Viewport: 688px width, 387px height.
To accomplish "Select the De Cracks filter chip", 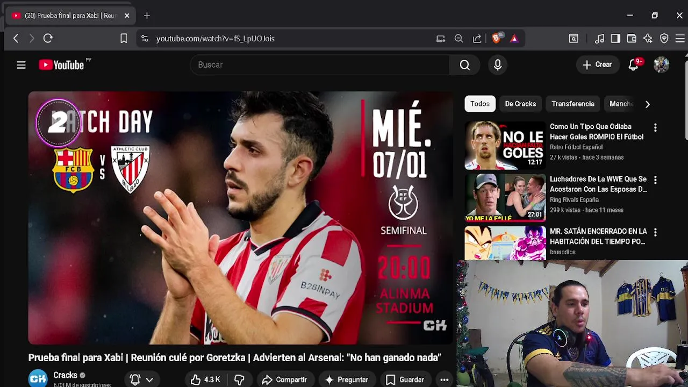I will pyautogui.click(x=520, y=104).
